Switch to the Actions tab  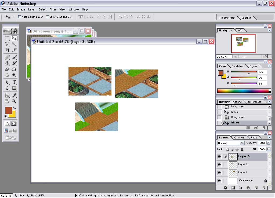(x=237, y=102)
